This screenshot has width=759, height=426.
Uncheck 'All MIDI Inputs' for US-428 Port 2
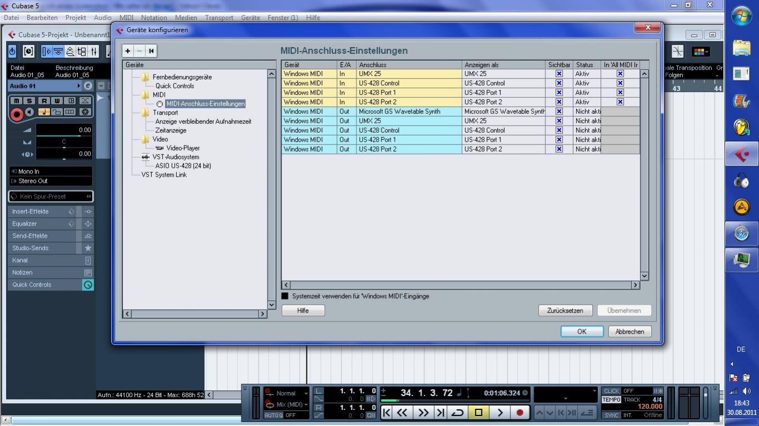pos(620,102)
